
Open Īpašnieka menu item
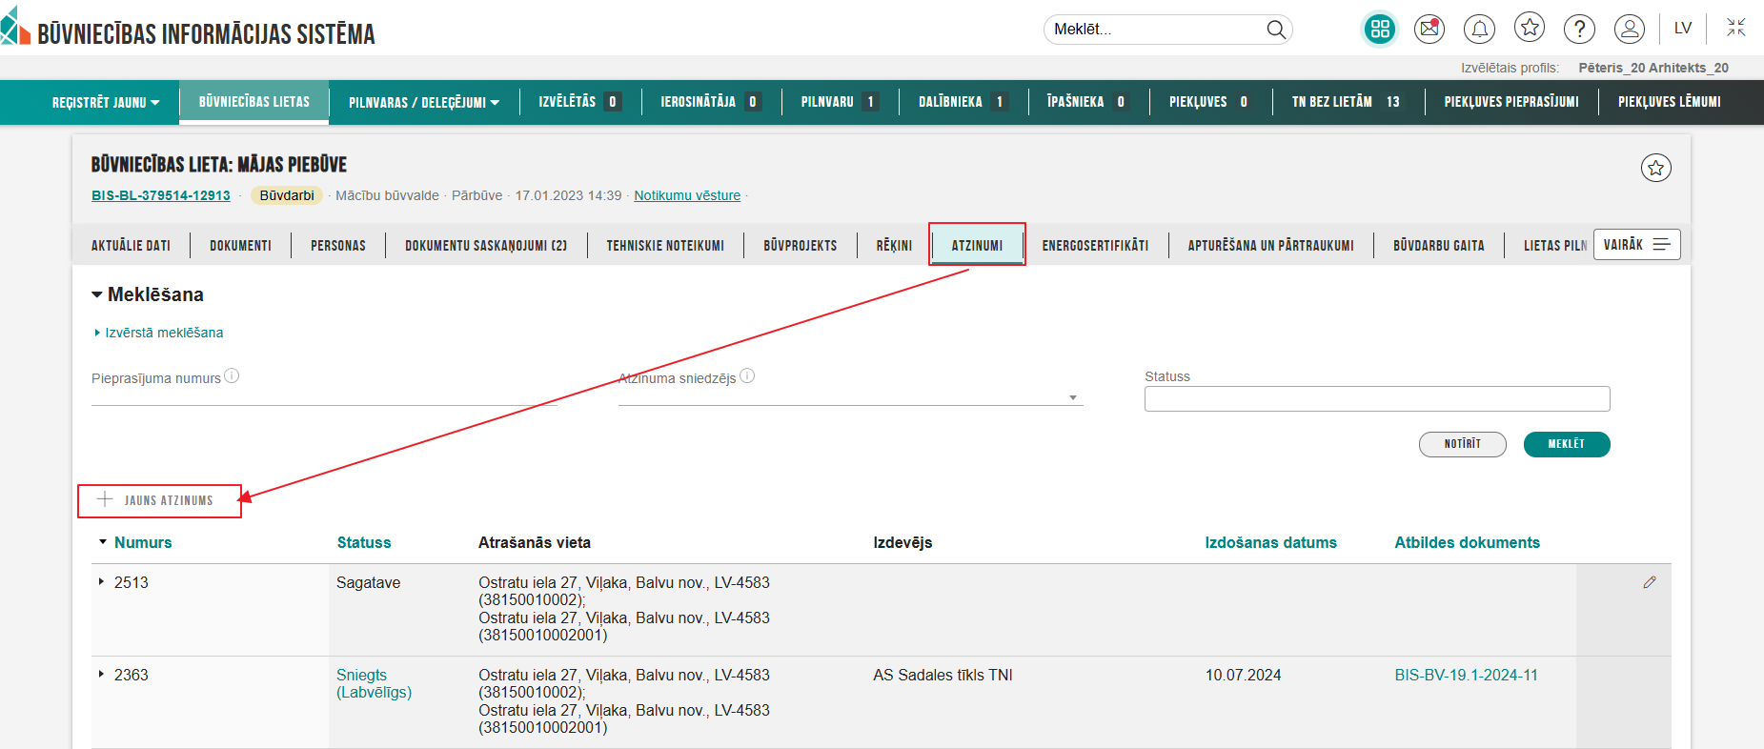(1088, 102)
